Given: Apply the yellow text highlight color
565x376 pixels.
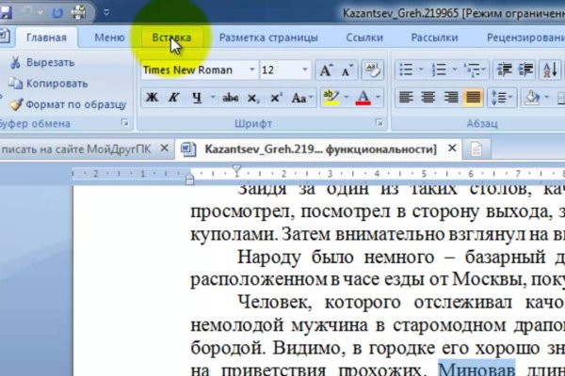Looking at the screenshot, I should [x=329, y=98].
